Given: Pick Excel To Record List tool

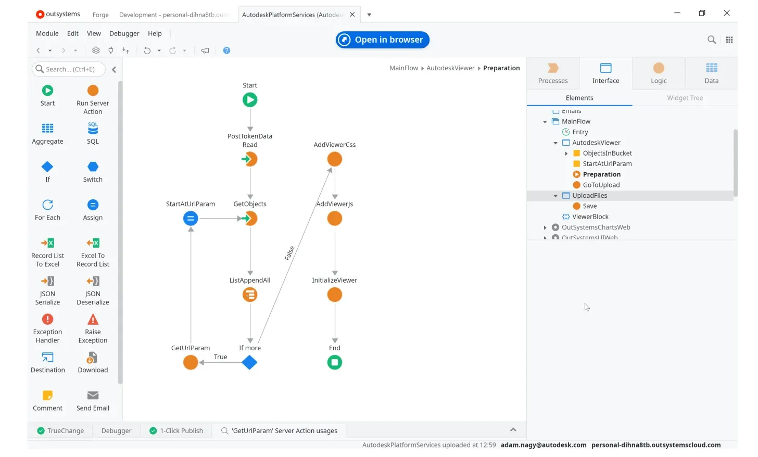Looking at the screenshot, I should 93,252.
